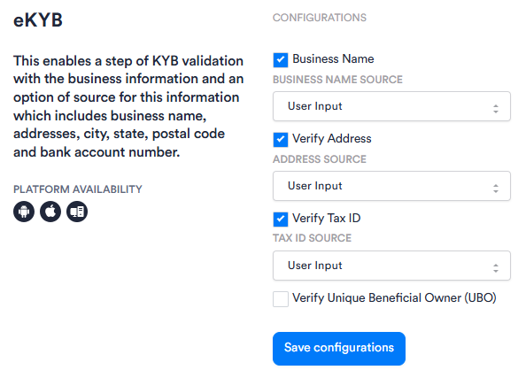The width and height of the screenshot is (518, 370).
Task: Uncheck the Verify Address checkbox
Action: click(281, 140)
